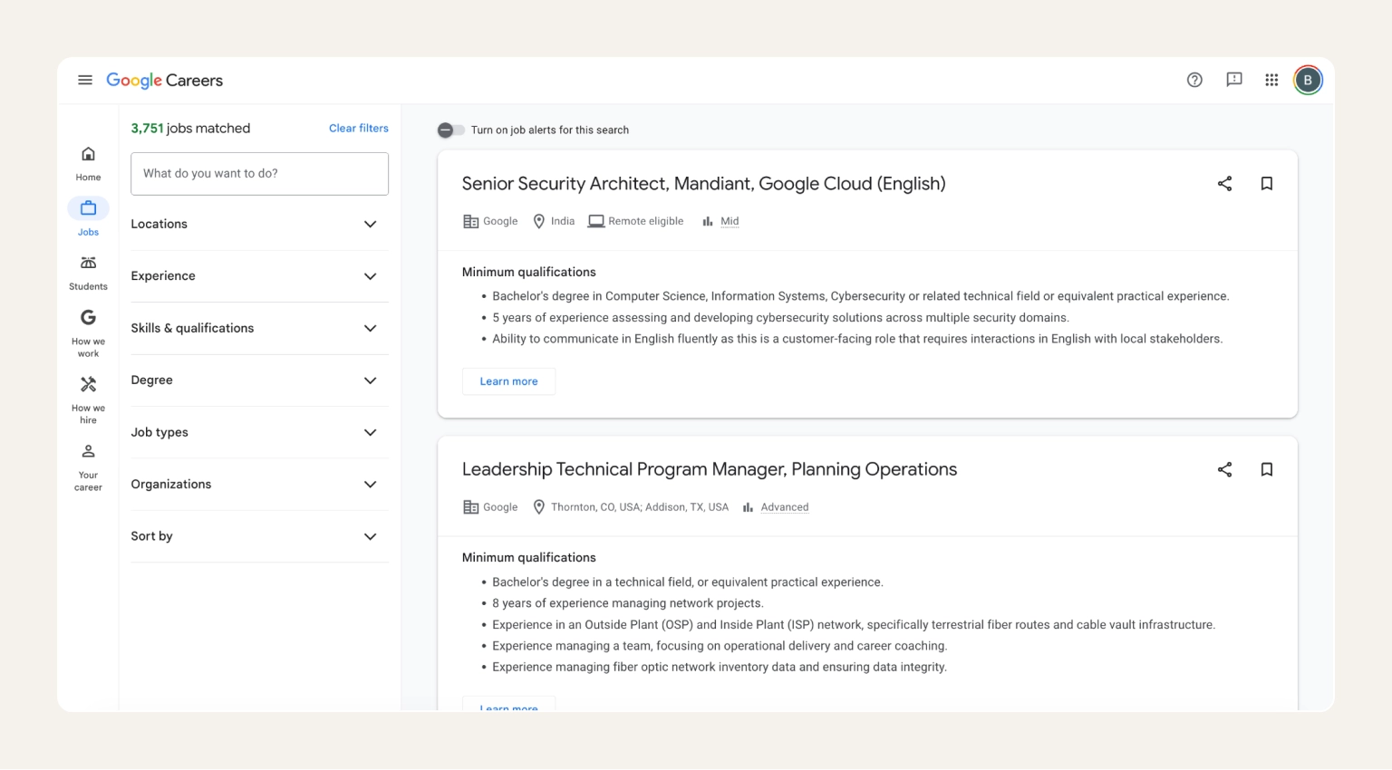This screenshot has height=770, width=1392.
Task: Expand Skills & qualifications filter
Action: [259, 328]
